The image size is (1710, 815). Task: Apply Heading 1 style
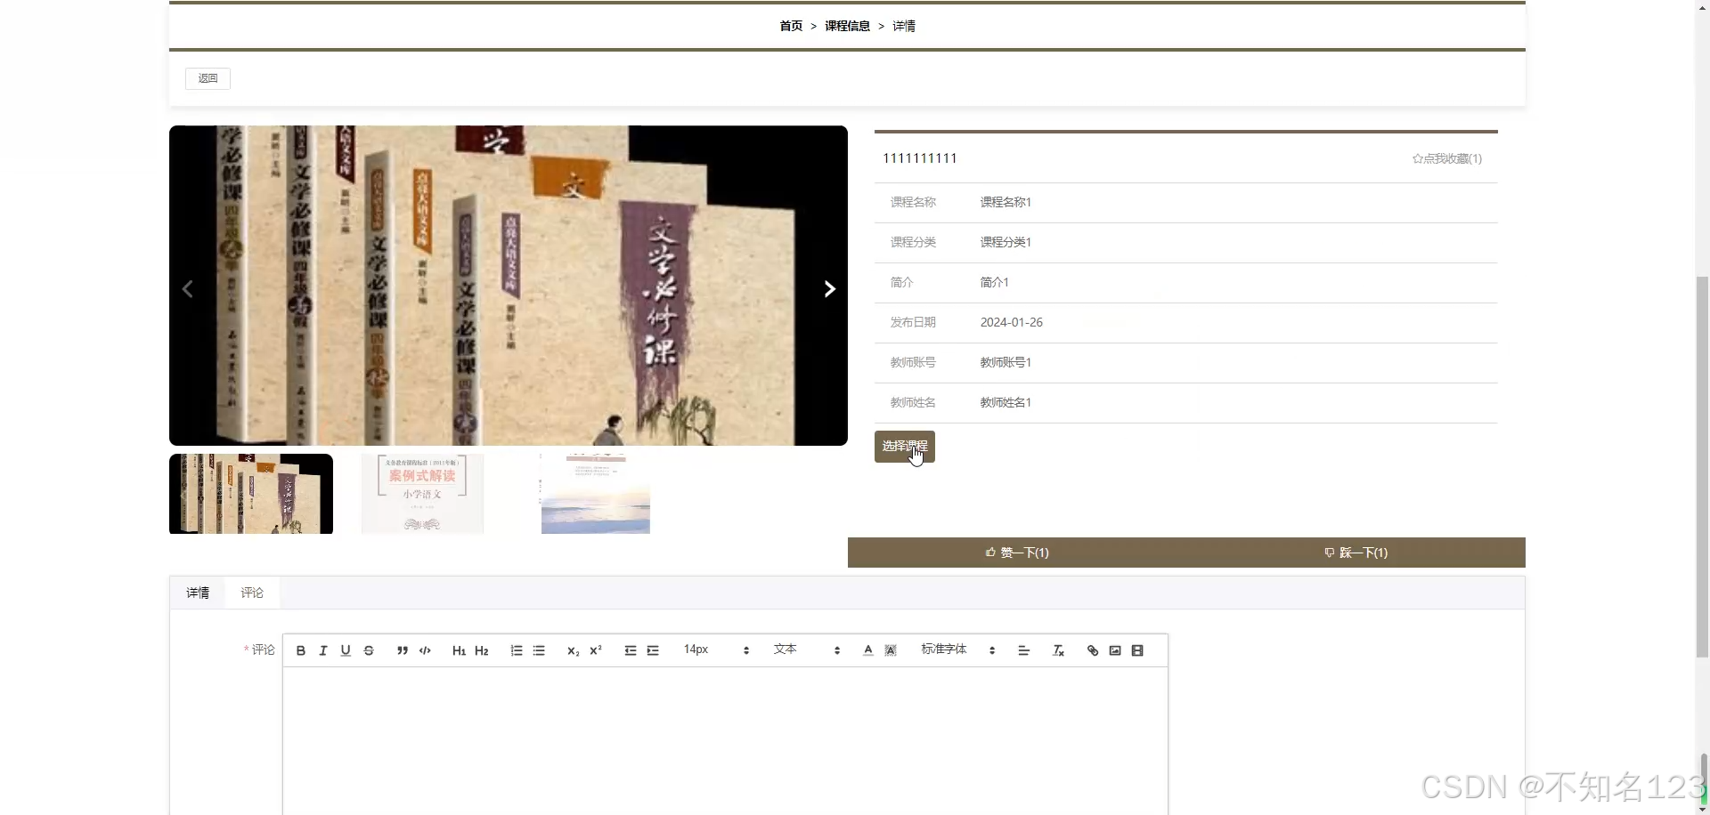point(459,650)
